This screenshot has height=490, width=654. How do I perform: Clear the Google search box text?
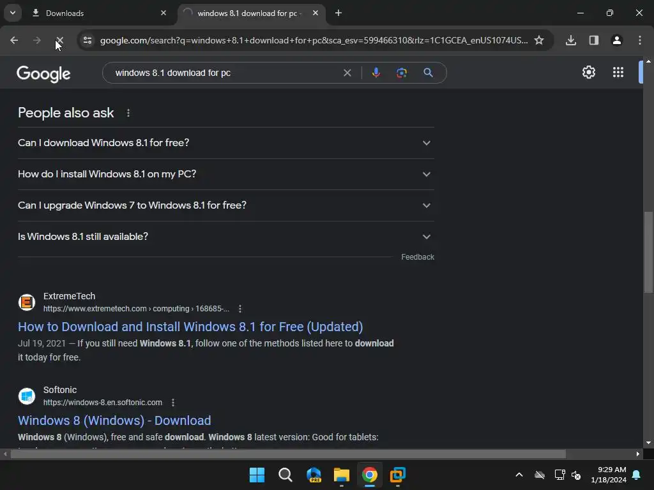pos(347,73)
